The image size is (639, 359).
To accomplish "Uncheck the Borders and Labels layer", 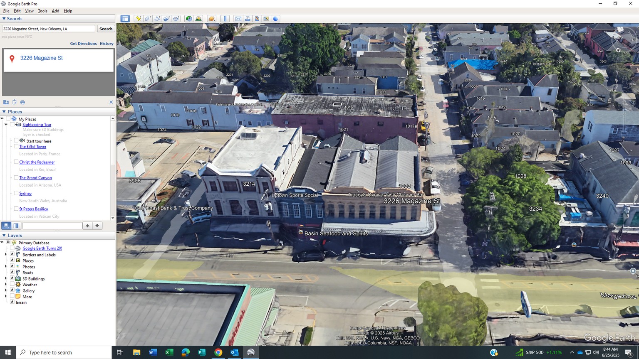I will point(12,254).
